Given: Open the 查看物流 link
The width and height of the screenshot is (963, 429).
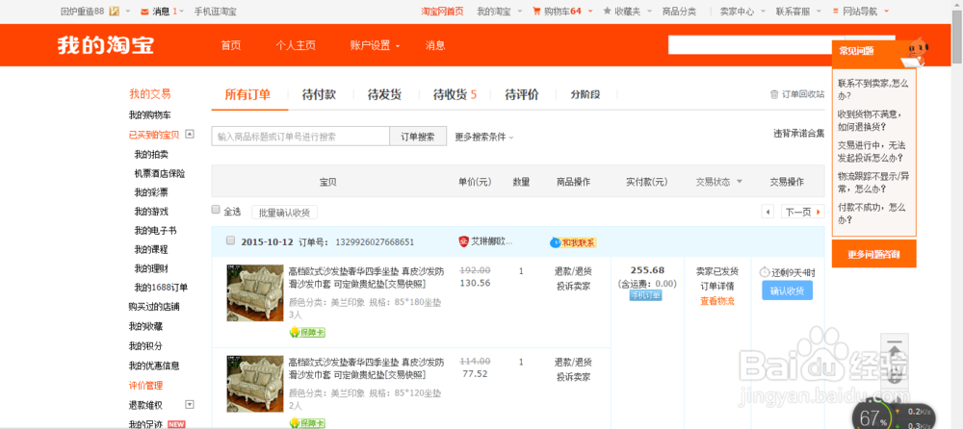Looking at the screenshot, I should coord(717,301).
